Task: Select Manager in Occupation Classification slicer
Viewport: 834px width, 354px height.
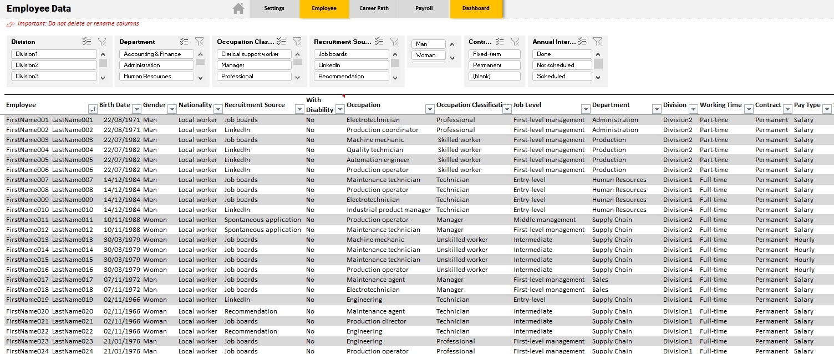Action: 254,65
